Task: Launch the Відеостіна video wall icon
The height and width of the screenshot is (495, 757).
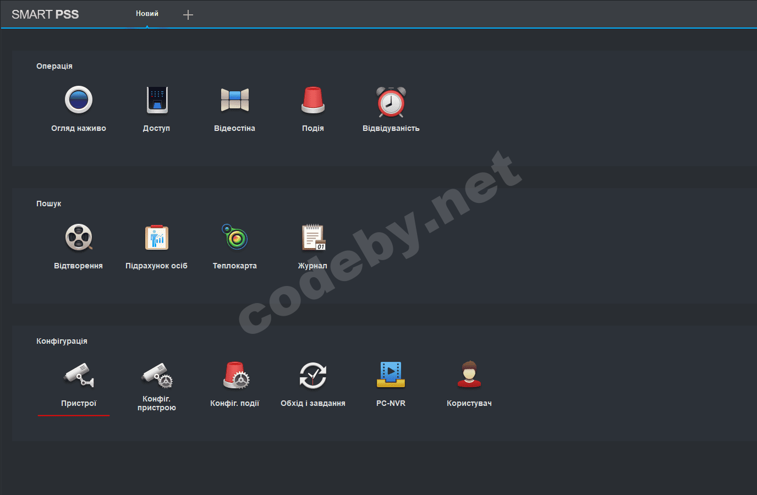Action: point(235,100)
